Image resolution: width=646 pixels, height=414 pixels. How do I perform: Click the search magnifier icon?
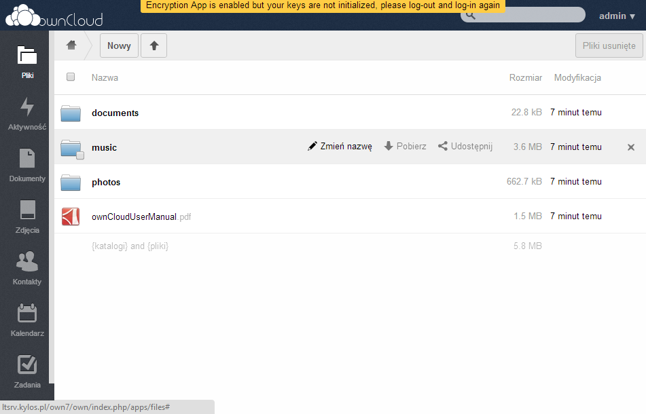point(471,16)
